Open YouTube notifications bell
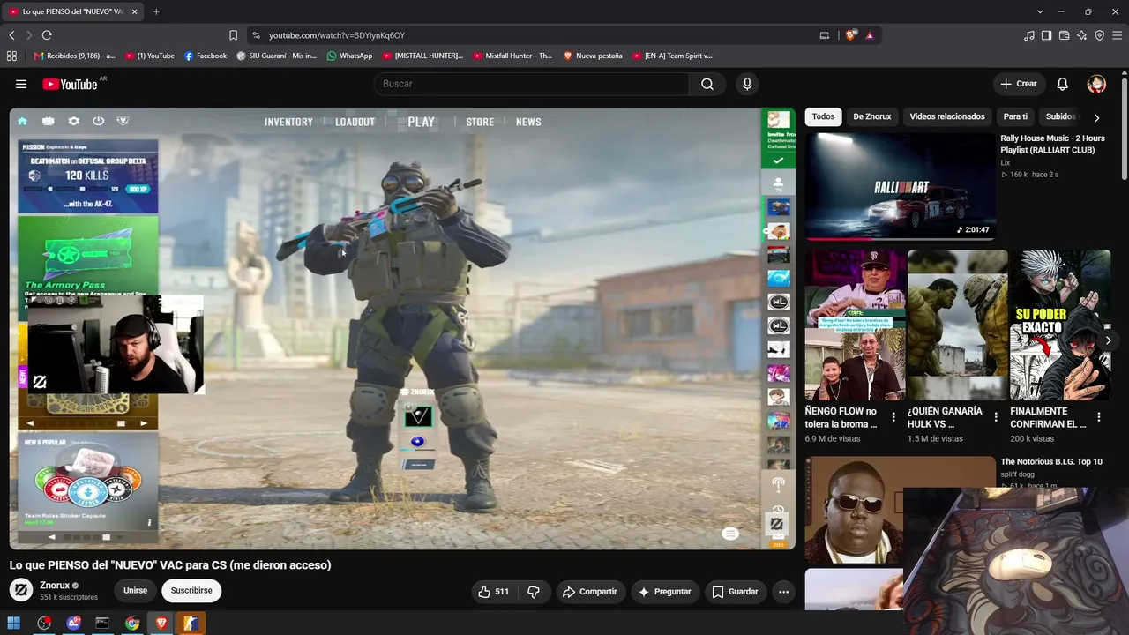The image size is (1129, 635). tap(1062, 84)
